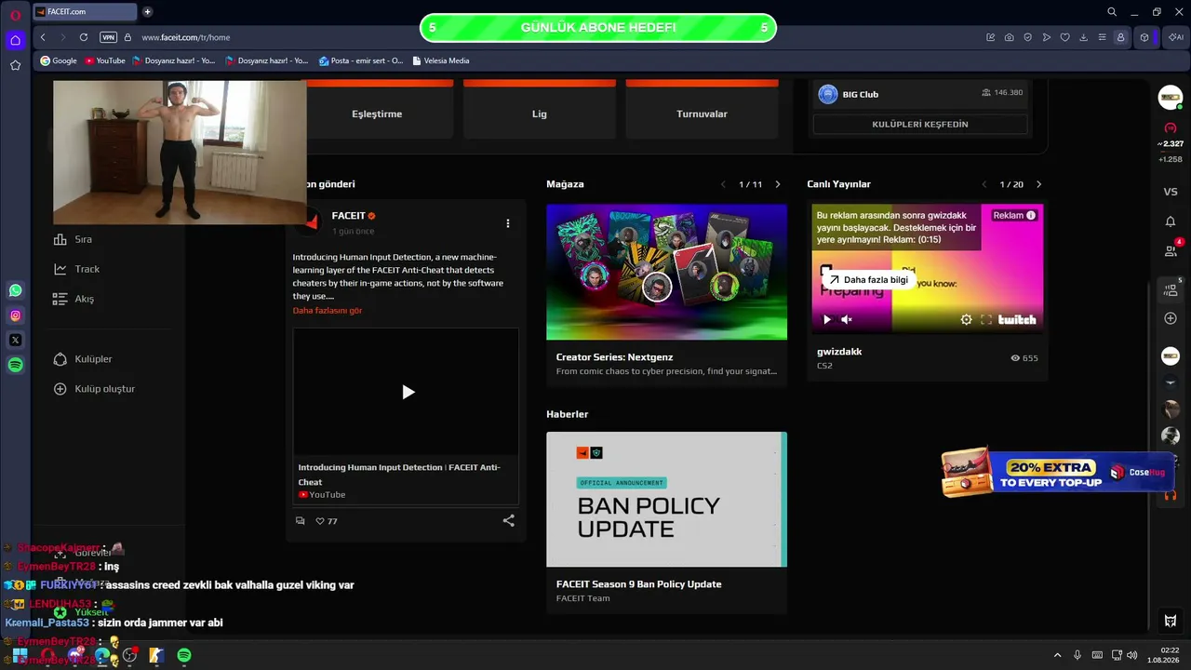The height and width of the screenshot is (670, 1191).
Task: Open the Opera profile icon in the toolbar
Action: click(x=1120, y=37)
